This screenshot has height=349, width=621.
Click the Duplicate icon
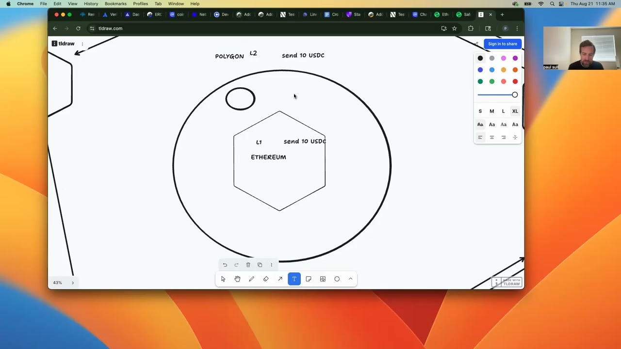pyautogui.click(x=260, y=265)
